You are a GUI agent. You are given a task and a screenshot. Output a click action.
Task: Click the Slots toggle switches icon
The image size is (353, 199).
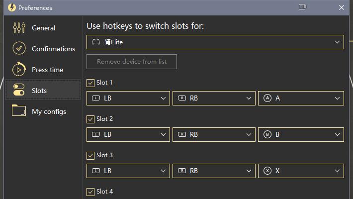coord(19,90)
